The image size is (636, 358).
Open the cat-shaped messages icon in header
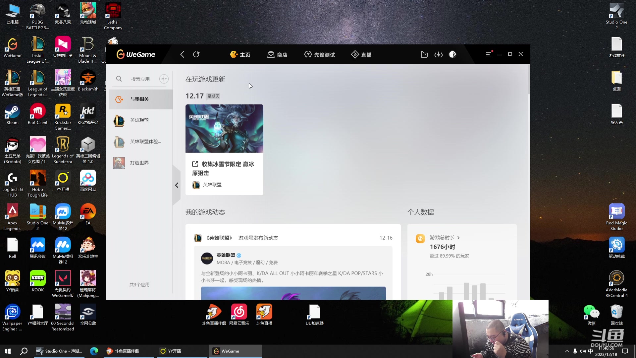pos(424,54)
